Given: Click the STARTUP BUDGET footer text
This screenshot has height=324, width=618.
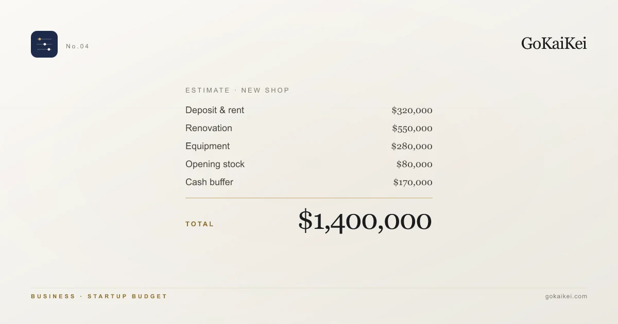Looking at the screenshot, I should pyautogui.click(x=127, y=296).
